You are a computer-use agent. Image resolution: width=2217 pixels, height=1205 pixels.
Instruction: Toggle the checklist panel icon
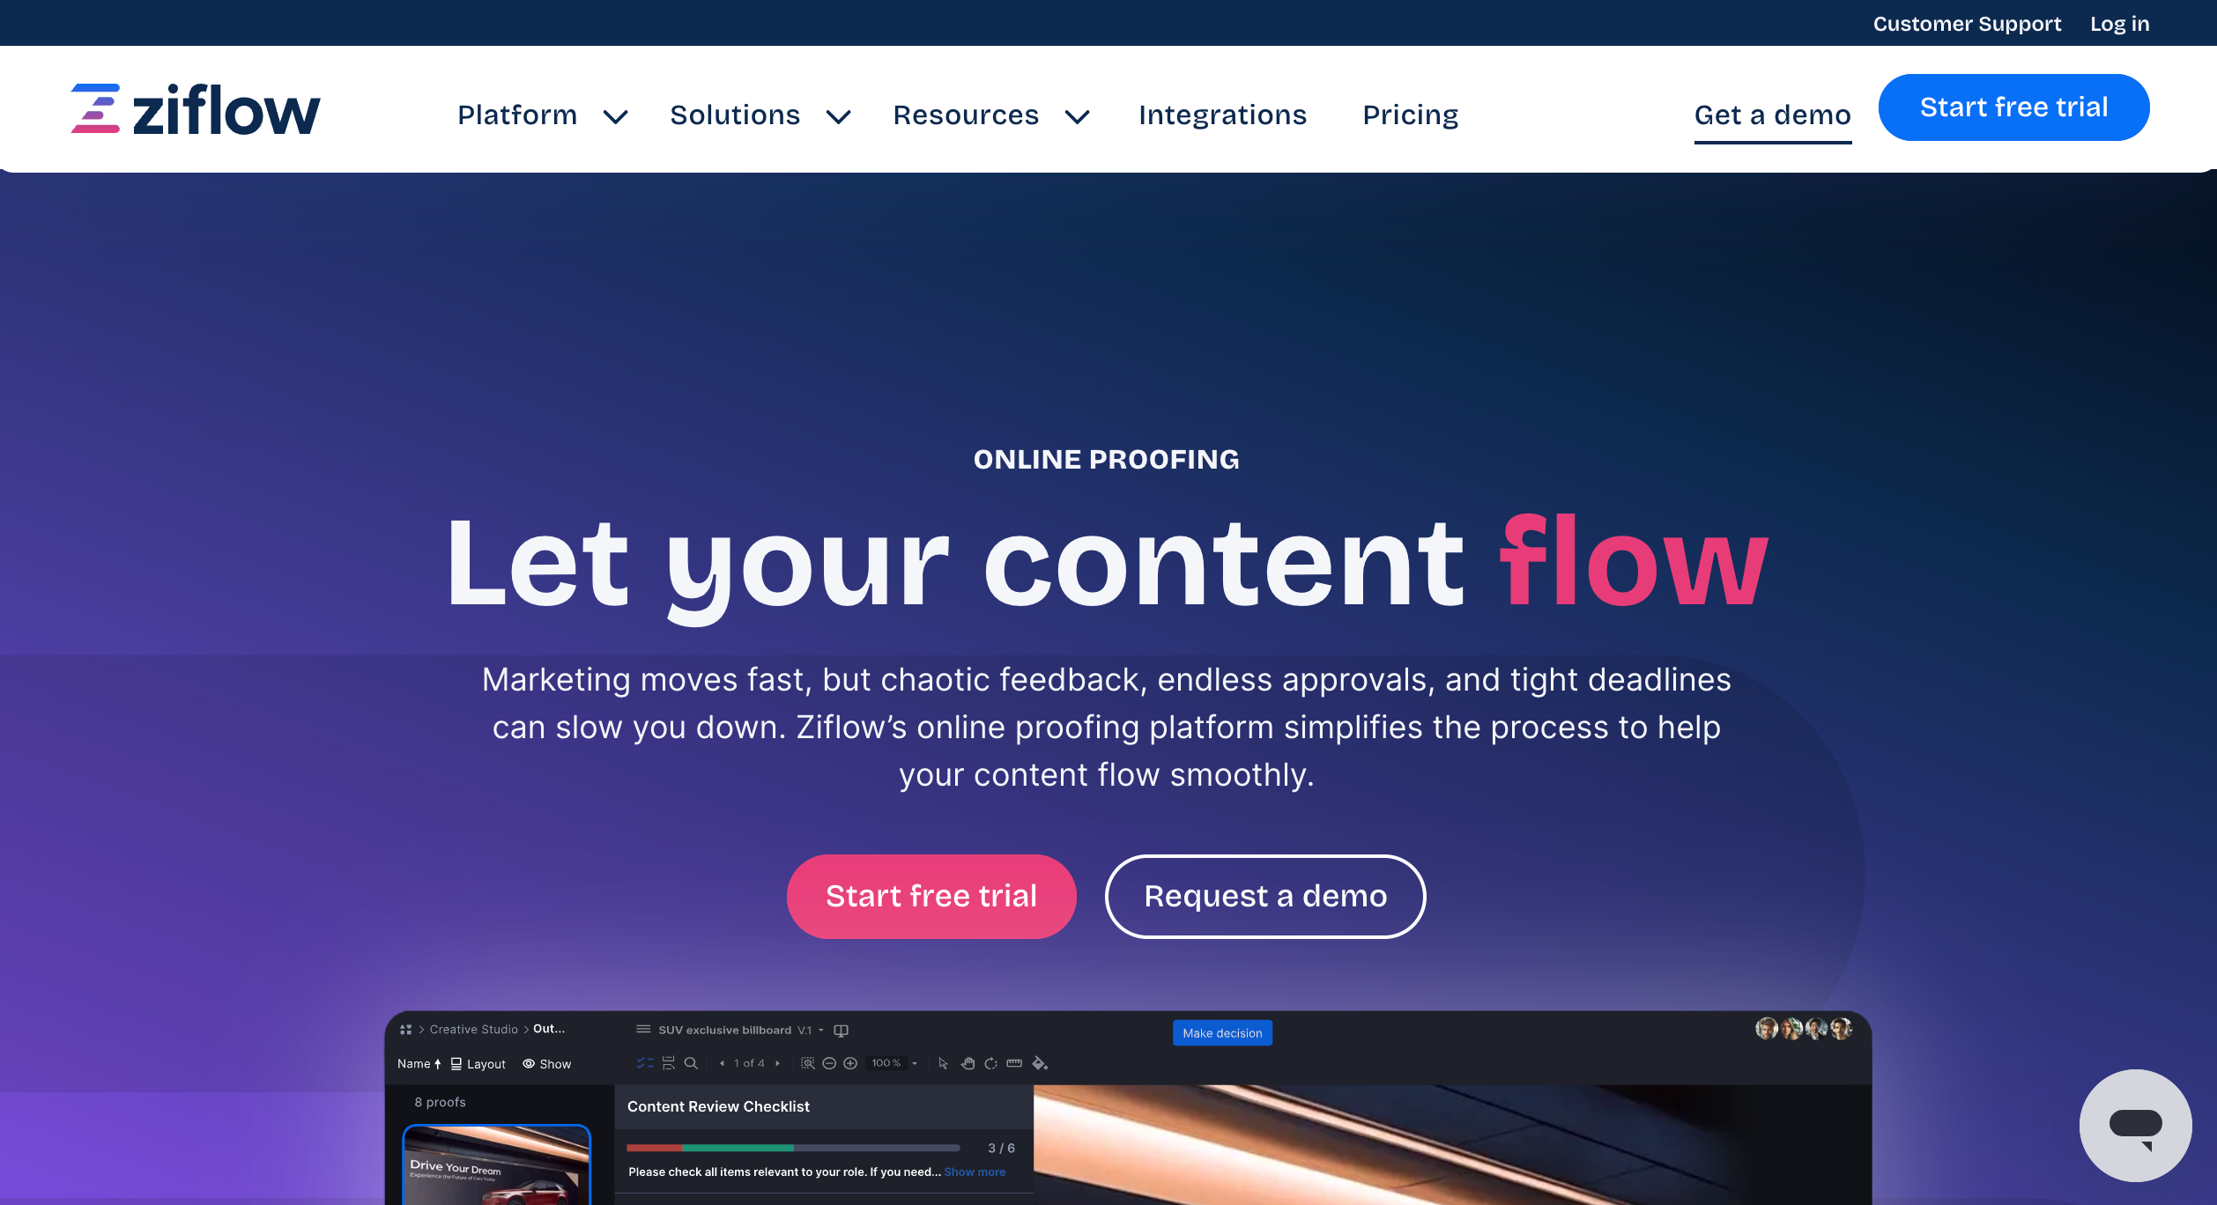(645, 1063)
